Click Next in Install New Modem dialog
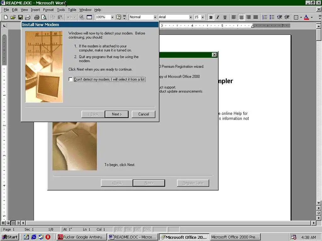Screen dimensions: 322x241 pyautogui.click(x=117, y=114)
